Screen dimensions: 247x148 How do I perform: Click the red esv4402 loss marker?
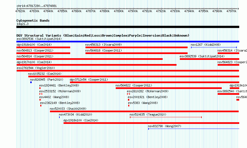[x=40, y=100]
